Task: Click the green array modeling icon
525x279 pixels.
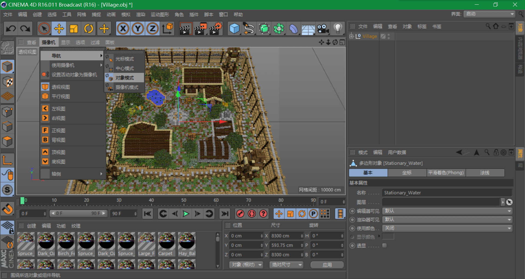Action: point(279,28)
